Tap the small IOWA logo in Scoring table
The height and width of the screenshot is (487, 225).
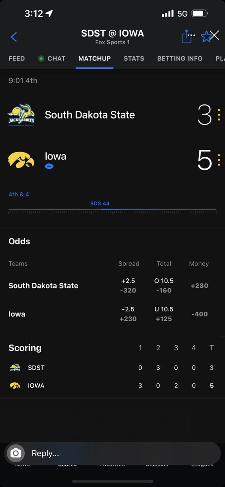[x=15, y=386]
